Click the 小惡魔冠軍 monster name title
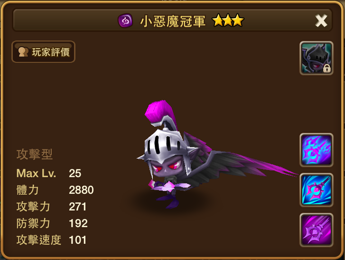 (x=173, y=21)
